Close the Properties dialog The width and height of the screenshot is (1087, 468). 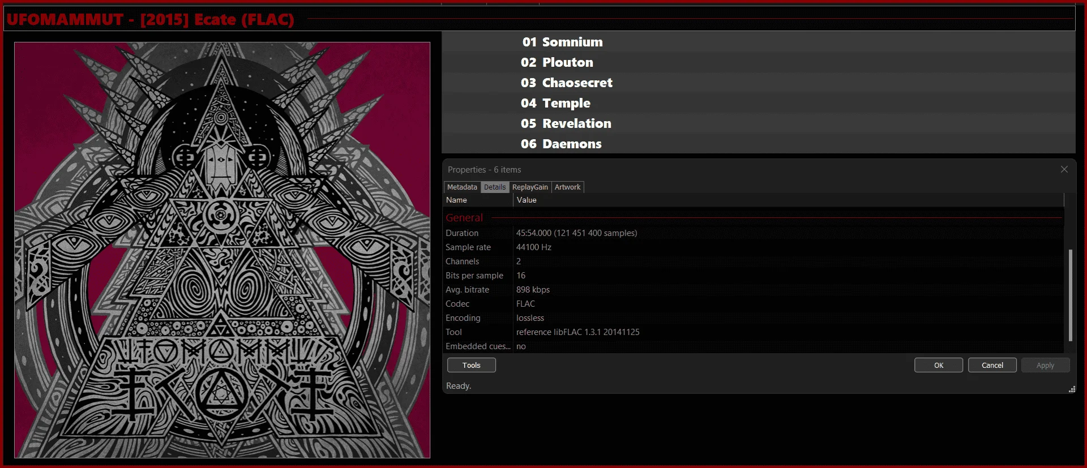pos(1064,169)
